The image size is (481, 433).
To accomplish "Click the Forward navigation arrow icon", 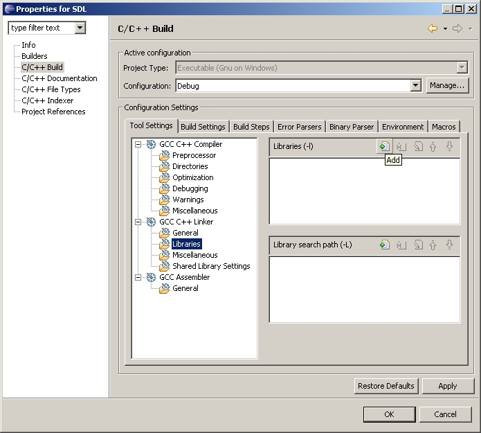I will pos(457,28).
